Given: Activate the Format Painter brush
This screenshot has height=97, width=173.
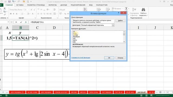Looking at the screenshot, I should [x=5, y=14].
